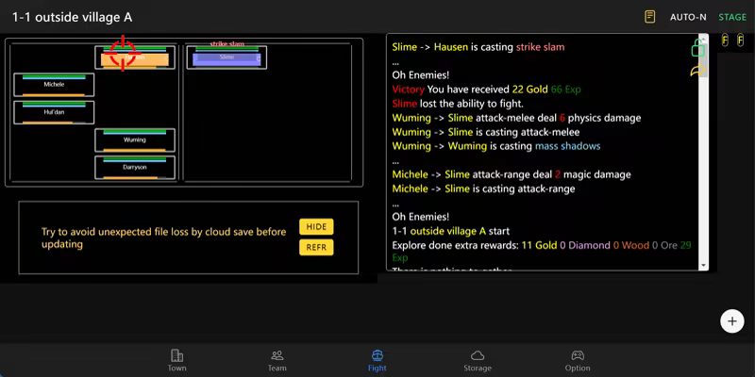Click the round plus button
755x377 pixels.
732,320
